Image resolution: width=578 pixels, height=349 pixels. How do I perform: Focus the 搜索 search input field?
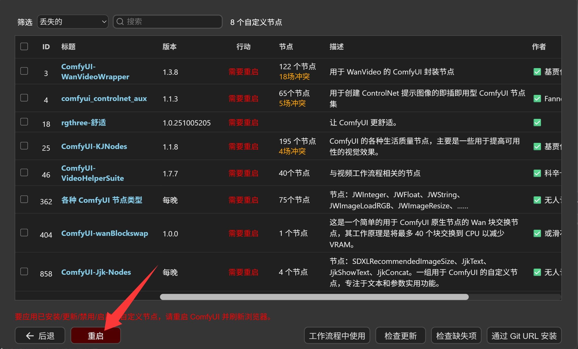pyautogui.click(x=172, y=22)
